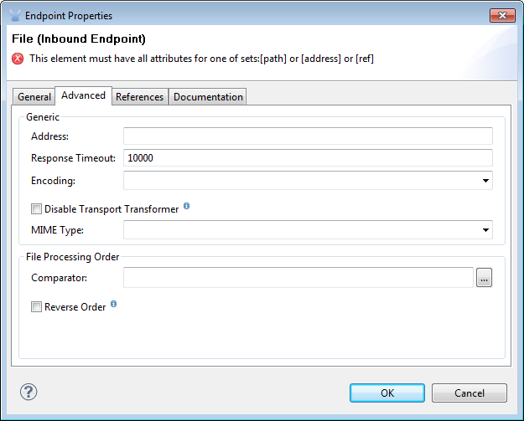The image size is (524, 421).
Task: Click the Response Timeout field
Action: coord(307,158)
